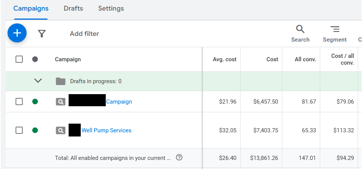This screenshot has height=169, width=362.
Task: Open green status dropdown for first campaign
Action: [x=35, y=102]
